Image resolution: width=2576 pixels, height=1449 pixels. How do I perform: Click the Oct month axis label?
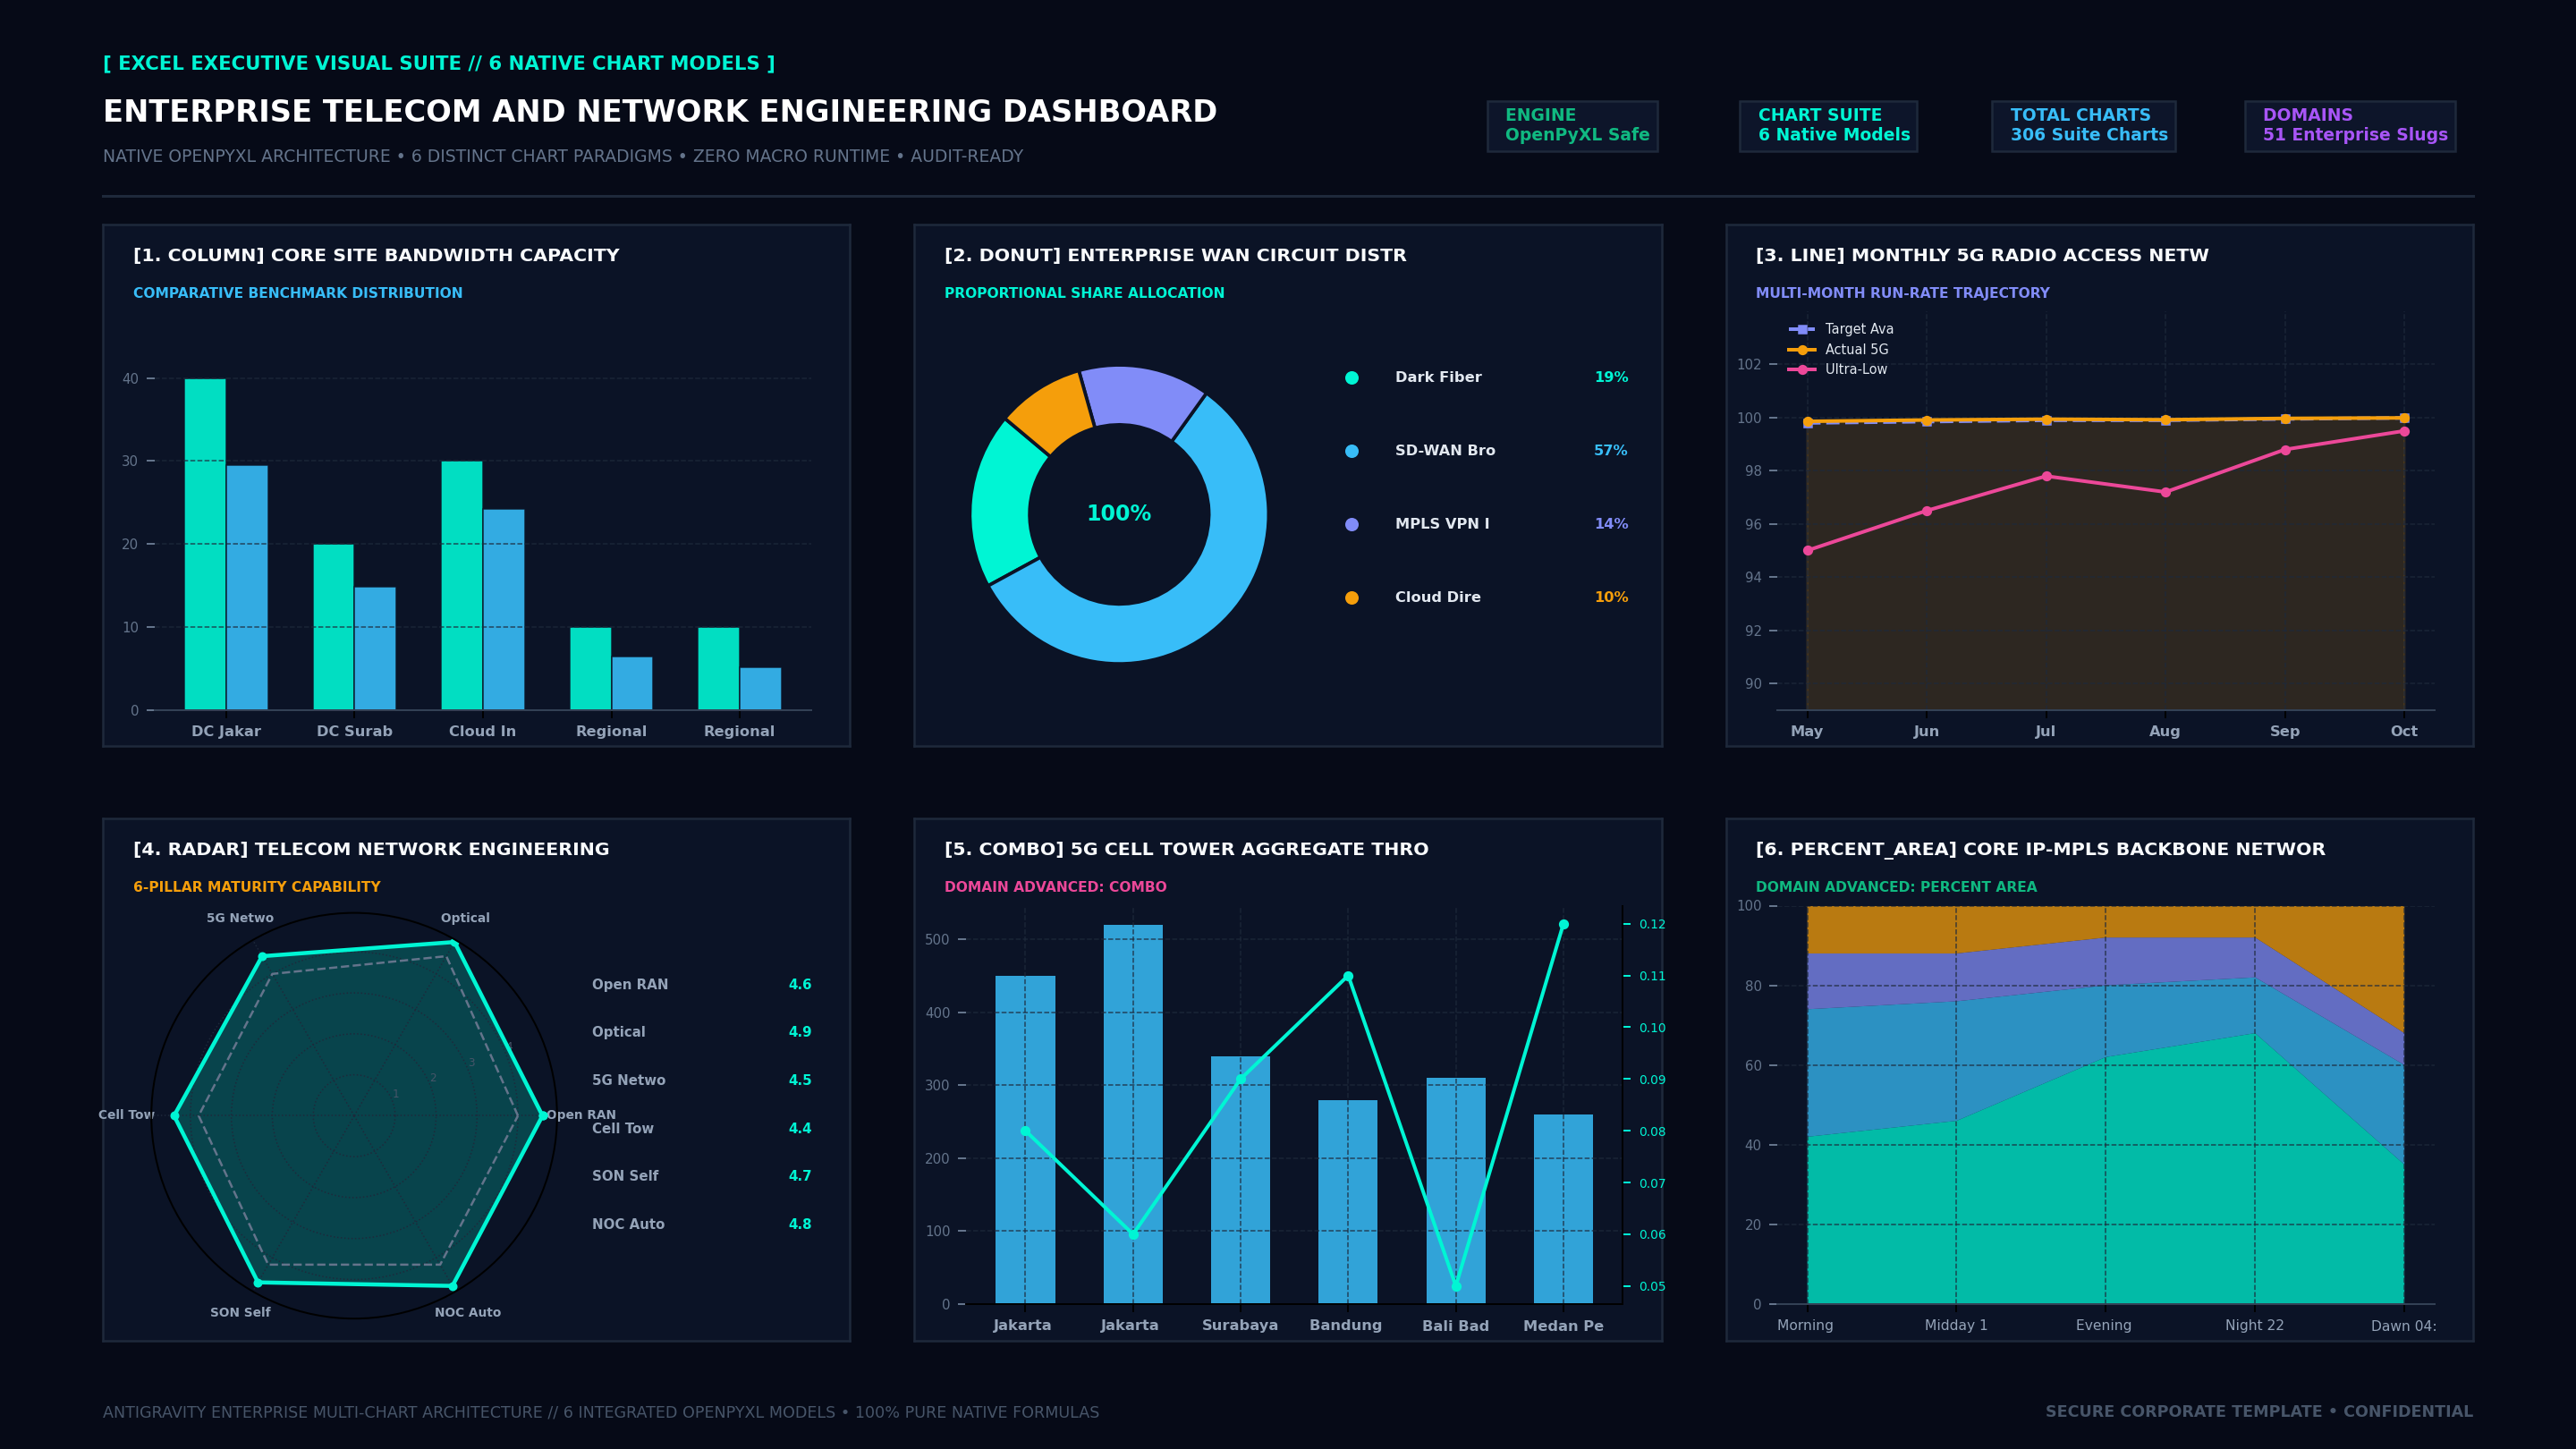point(2404,731)
